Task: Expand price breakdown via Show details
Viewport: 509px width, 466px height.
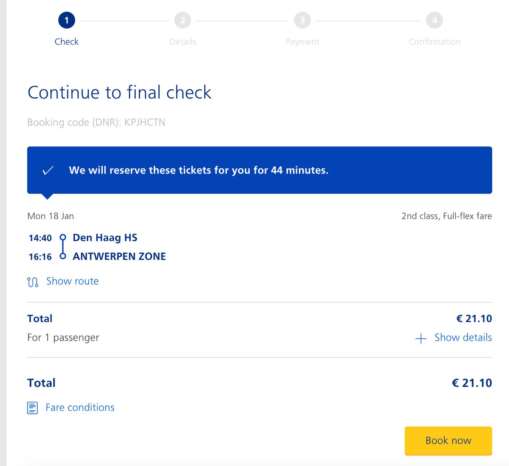Action: (463, 337)
